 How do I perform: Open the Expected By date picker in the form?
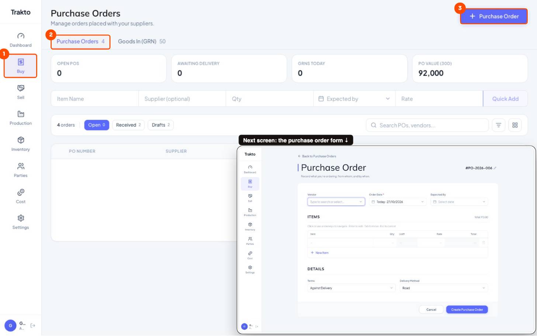(x=459, y=202)
